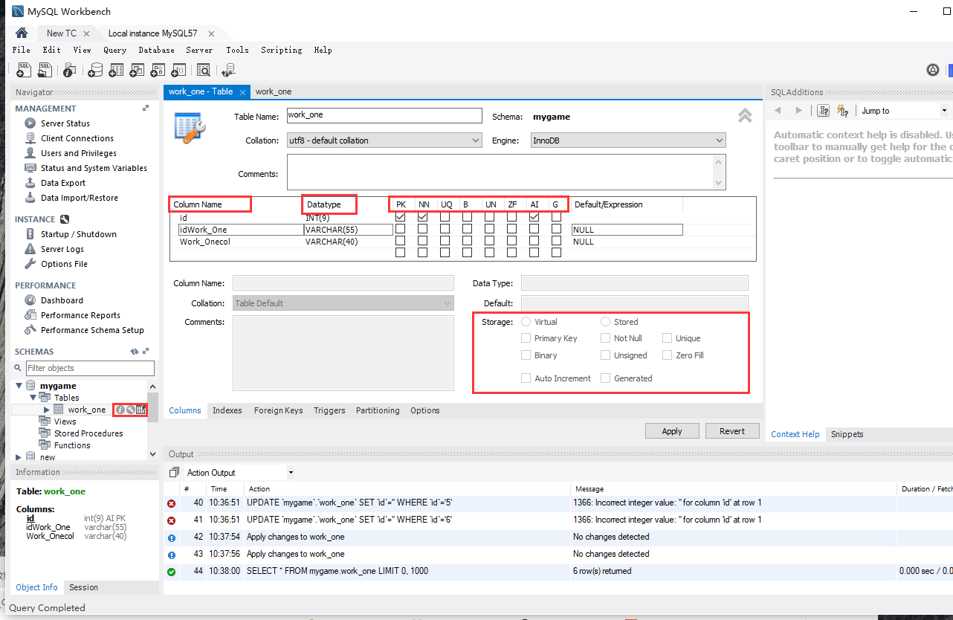Viewport: 953px width, 620px height.
Task: Click Server Status in Management
Action: point(65,123)
